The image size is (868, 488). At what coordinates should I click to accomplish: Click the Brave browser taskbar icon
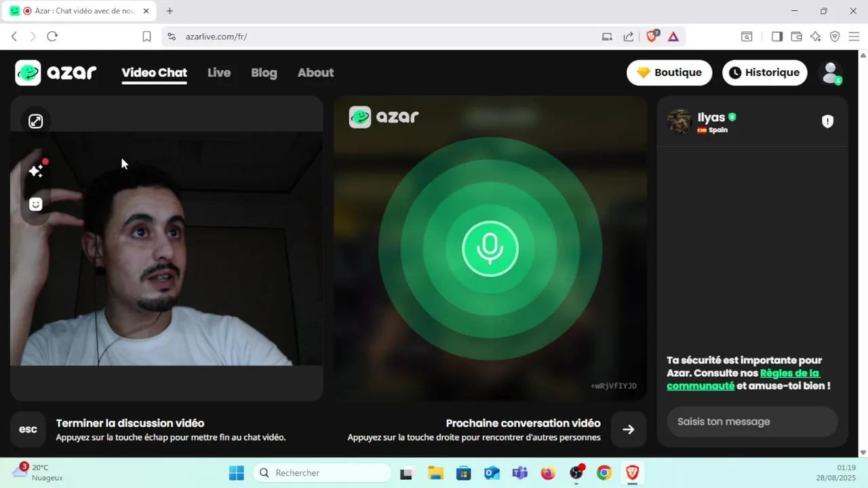632,473
